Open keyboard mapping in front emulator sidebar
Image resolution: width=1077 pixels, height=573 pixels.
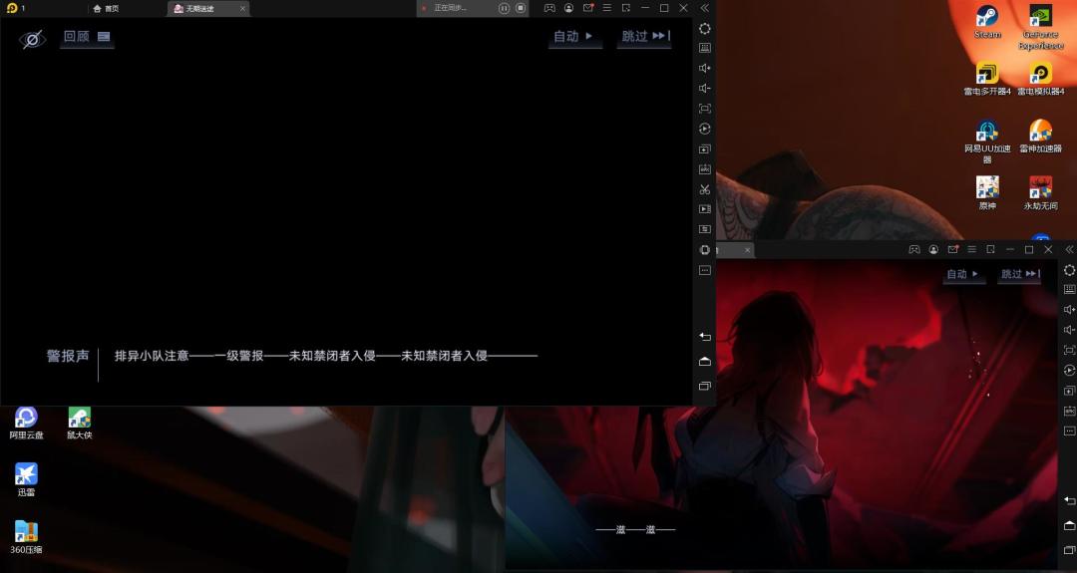(x=705, y=48)
